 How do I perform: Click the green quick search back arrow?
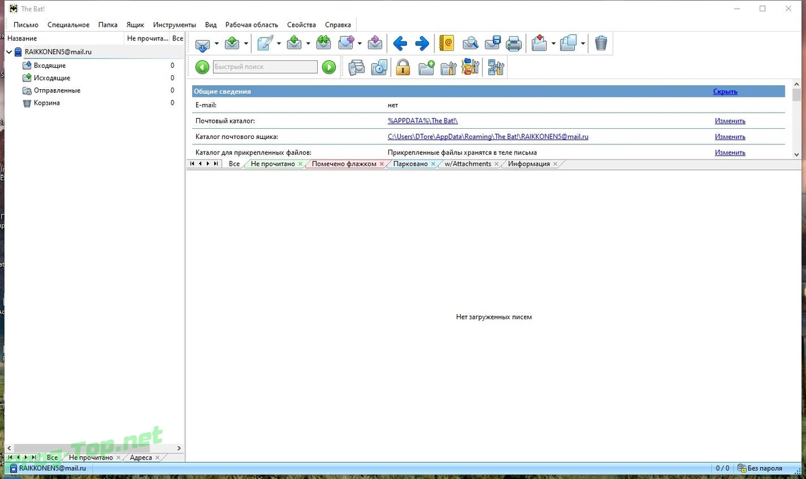pos(202,67)
